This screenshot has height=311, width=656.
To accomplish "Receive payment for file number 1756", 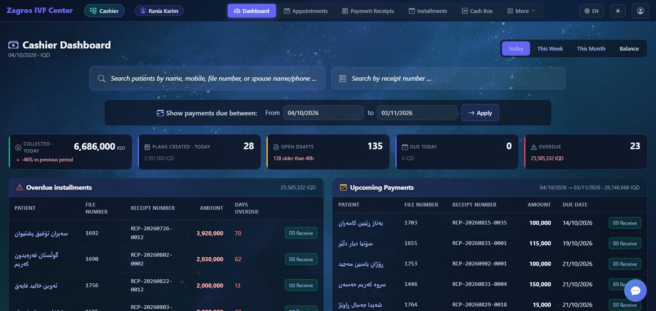I will 301,285.
